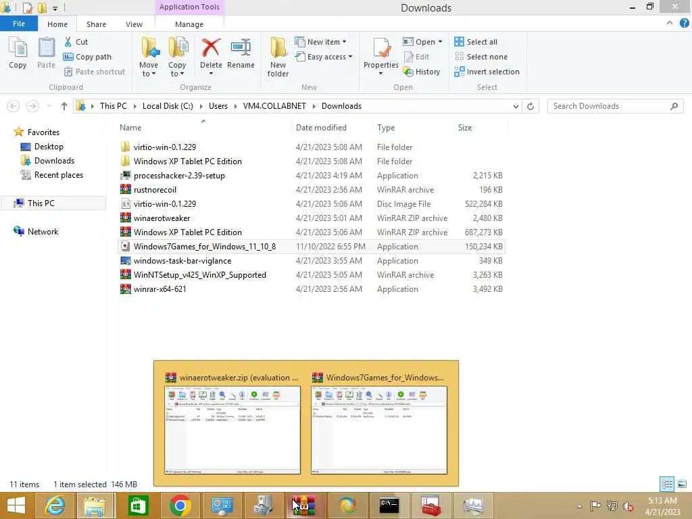
Task: Show hidden tray icons arrow
Action: [x=579, y=506]
